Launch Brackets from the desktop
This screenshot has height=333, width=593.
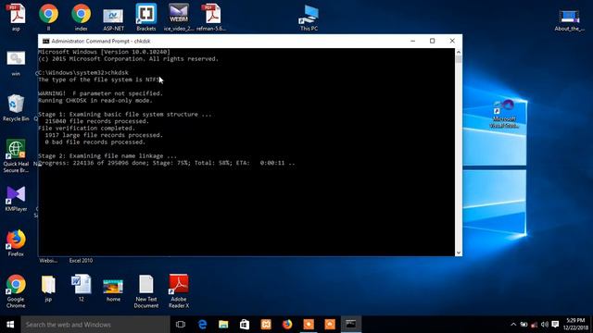[146, 17]
